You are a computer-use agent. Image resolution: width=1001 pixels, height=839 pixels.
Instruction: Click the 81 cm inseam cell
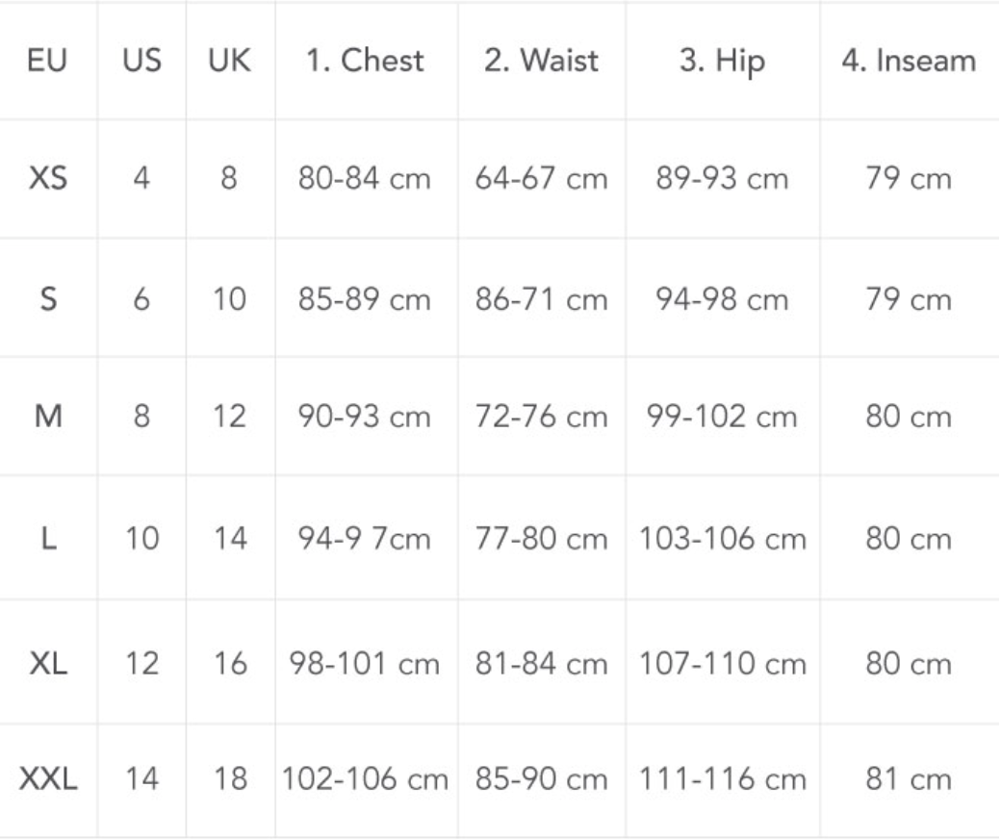(x=909, y=779)
